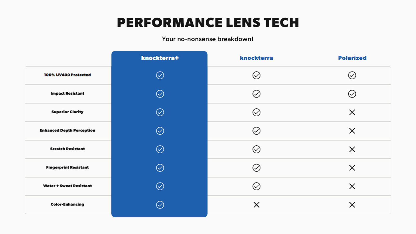Click the Enhanced Depth Perception label
Image resolution: width=416 pixels, height=234 pixels.
point(67,131)
